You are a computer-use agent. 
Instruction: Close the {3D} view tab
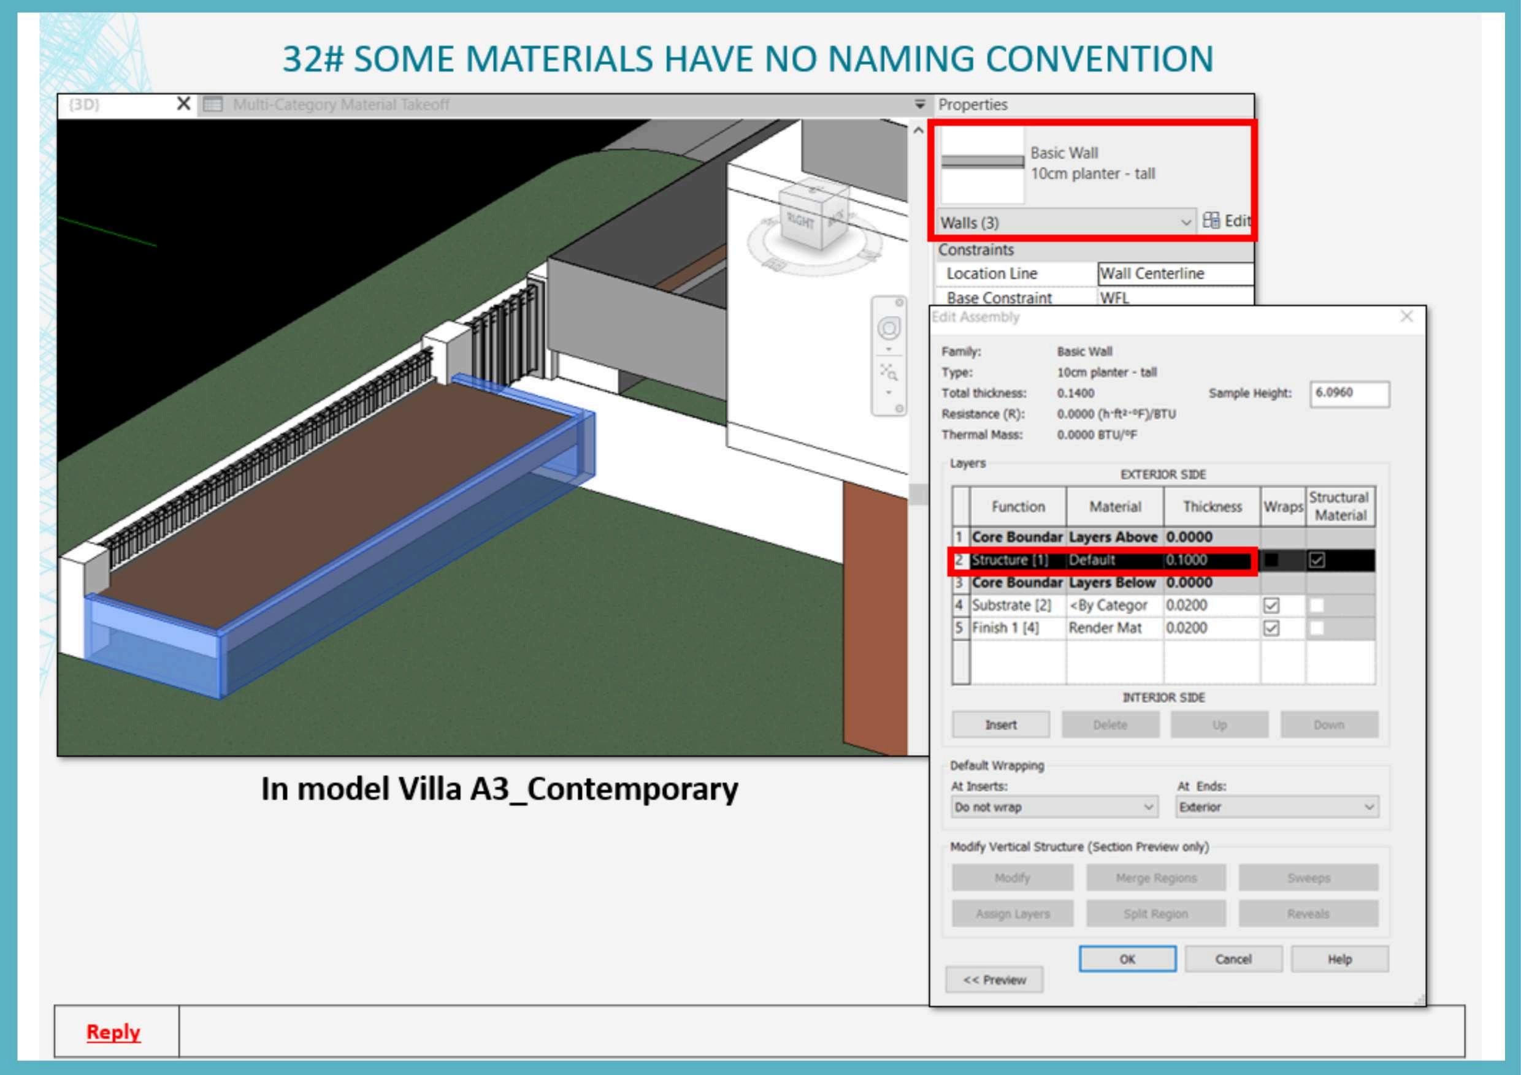pos(183,104)
